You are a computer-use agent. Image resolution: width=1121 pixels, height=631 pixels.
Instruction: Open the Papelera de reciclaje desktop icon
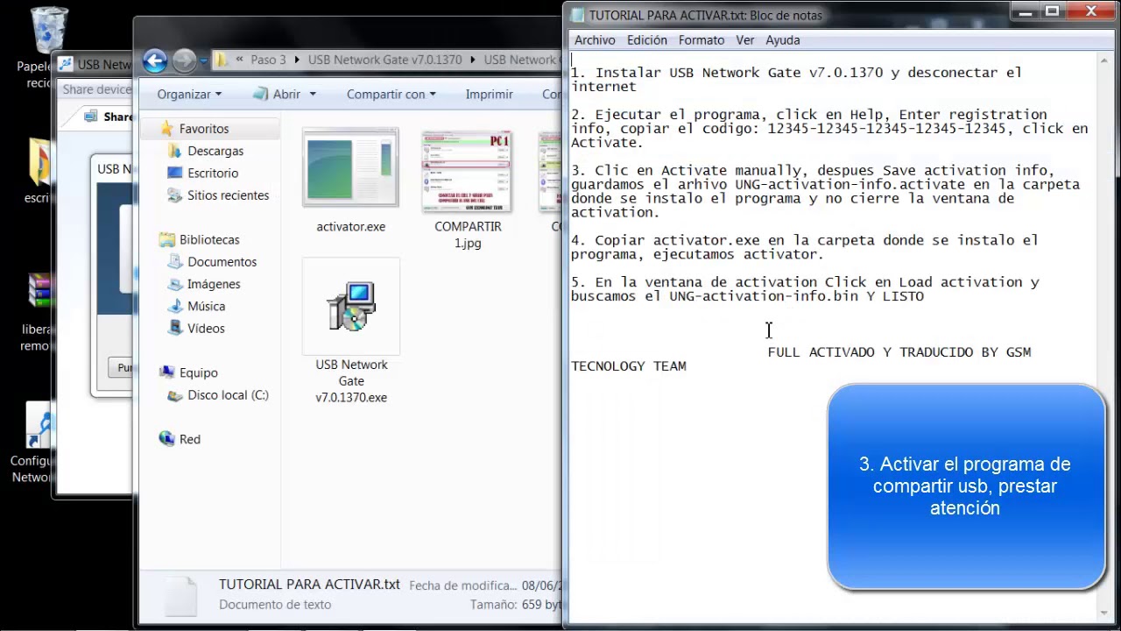(48, 32)
